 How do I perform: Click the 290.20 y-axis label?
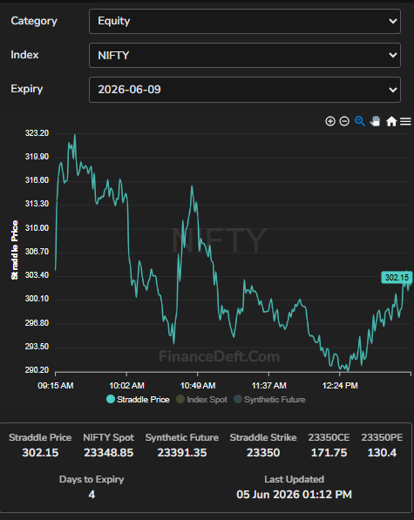click(x=37, y=370)
